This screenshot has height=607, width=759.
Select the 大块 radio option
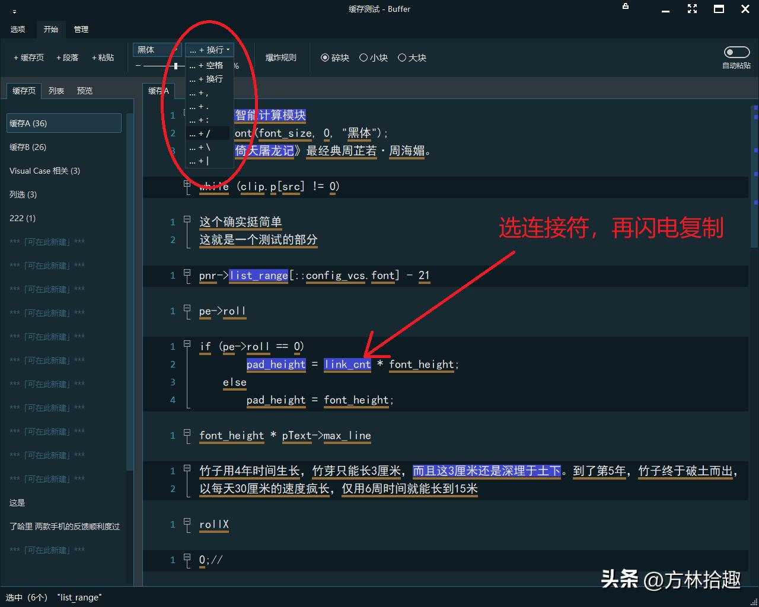402,57
